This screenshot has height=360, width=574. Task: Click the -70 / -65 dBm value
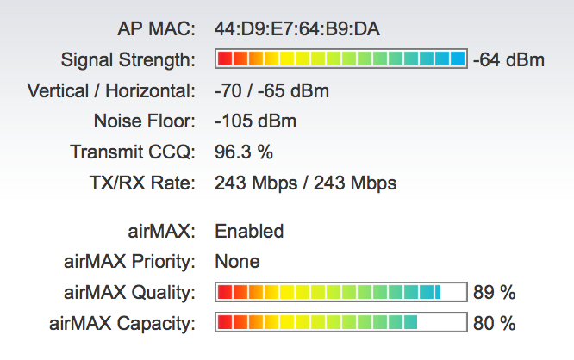[271, 91]
